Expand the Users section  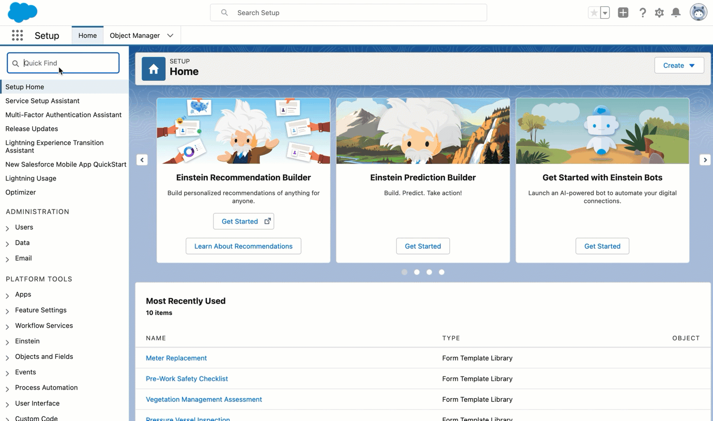pyautogui.click(x=7, y=228)
